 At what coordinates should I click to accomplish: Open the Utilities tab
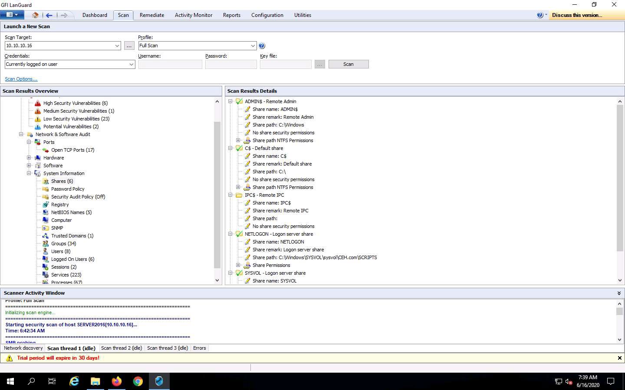tap(303, 15)
